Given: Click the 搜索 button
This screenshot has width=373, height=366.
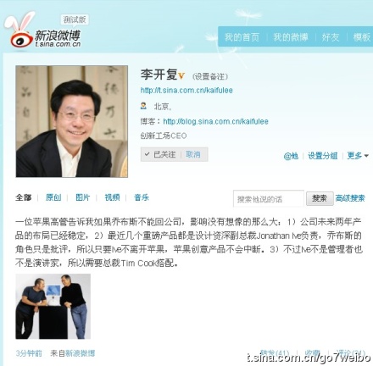Looking at the screenshot, I should (x=320, y=199).
